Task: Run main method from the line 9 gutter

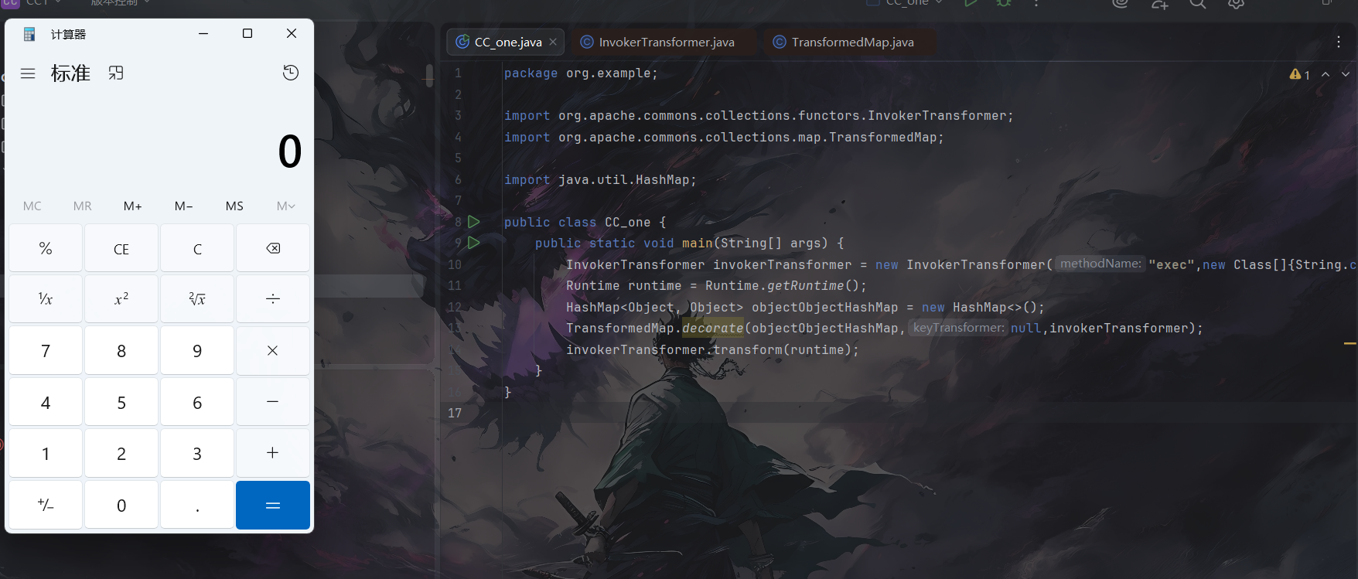Action: tap(474, 243)
